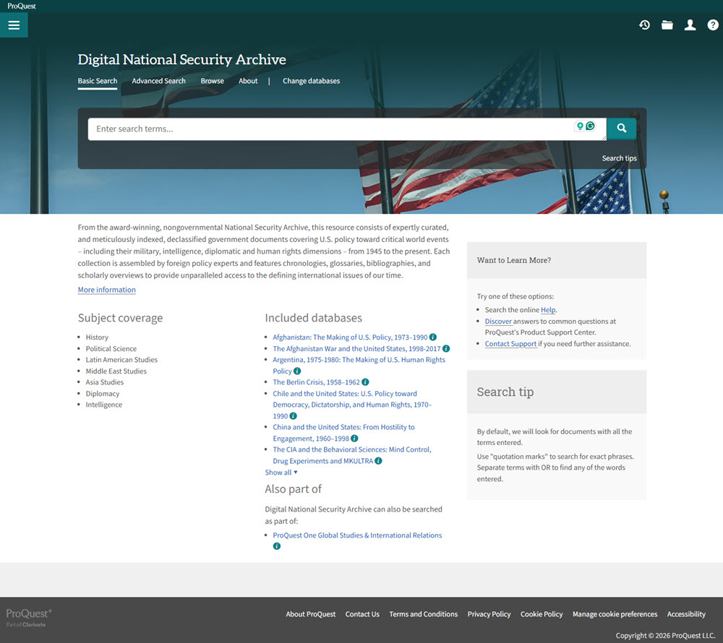
Task: Open Terms and Conditions footer link
Action: pyautogui.click(x=423, y=614)
